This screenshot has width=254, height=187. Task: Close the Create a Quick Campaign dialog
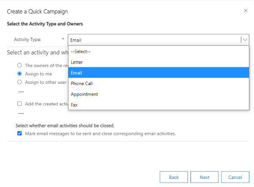point(246,10)
